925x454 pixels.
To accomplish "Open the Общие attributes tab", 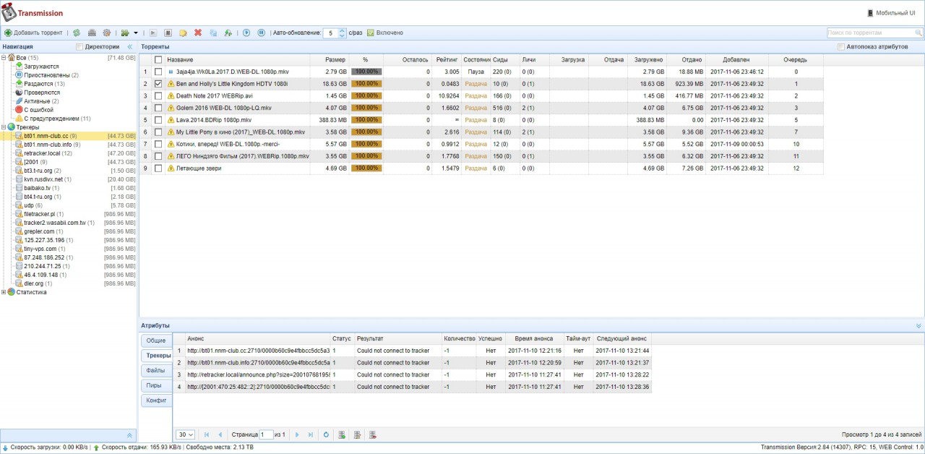I will tap(156, 340).
